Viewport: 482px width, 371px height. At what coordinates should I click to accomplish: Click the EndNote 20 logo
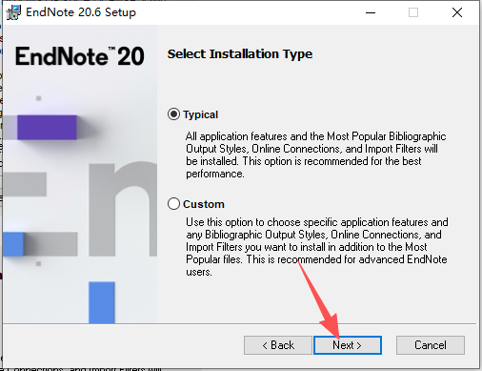[x=80, y=56]
